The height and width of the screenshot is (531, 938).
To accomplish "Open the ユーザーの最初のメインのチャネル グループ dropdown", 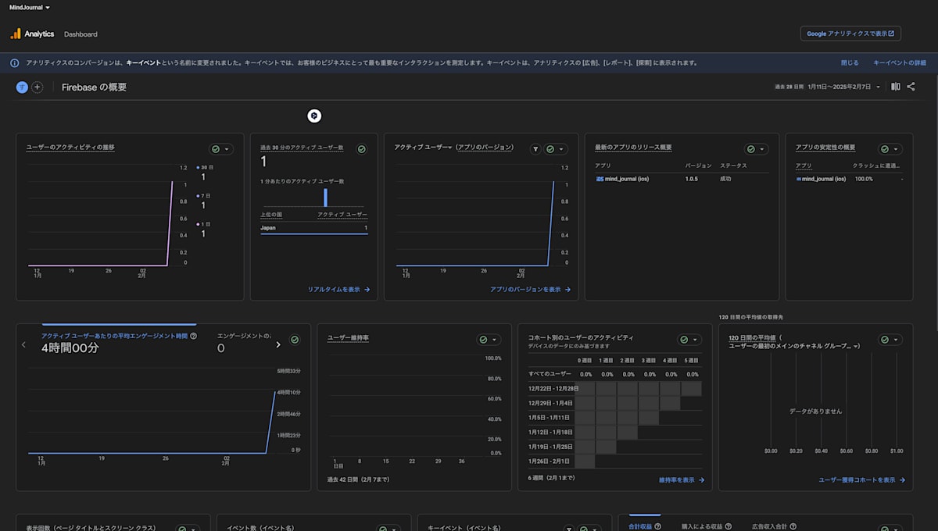I will click(x=794, y=346).
